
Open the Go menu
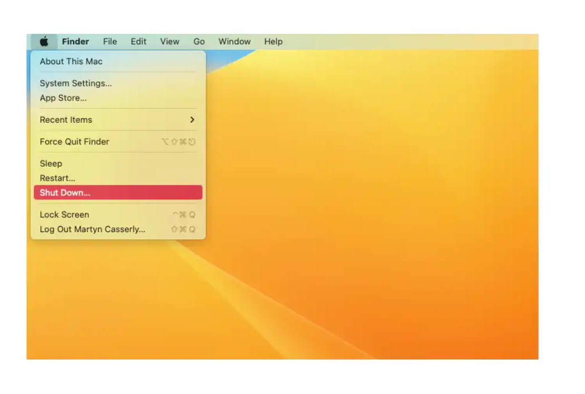199,42
